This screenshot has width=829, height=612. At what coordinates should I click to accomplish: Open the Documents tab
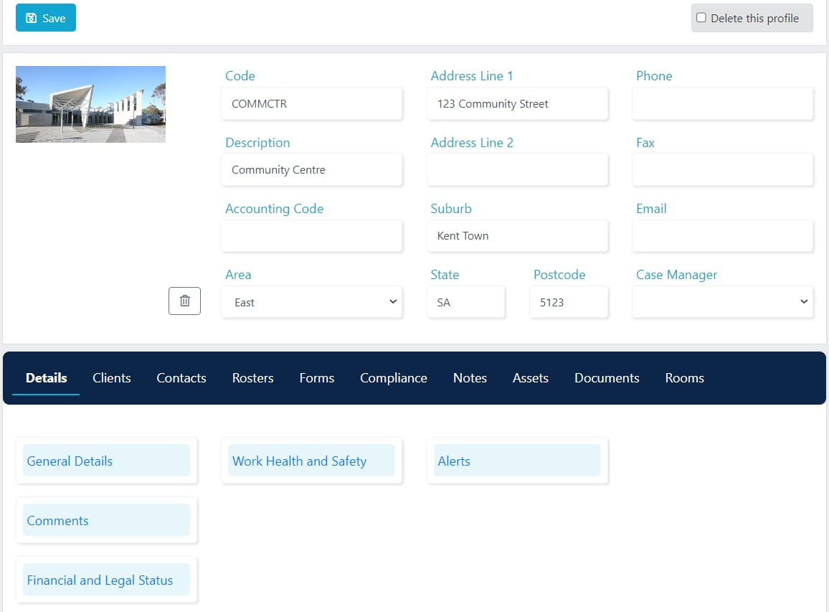click(x=607, y=378)
